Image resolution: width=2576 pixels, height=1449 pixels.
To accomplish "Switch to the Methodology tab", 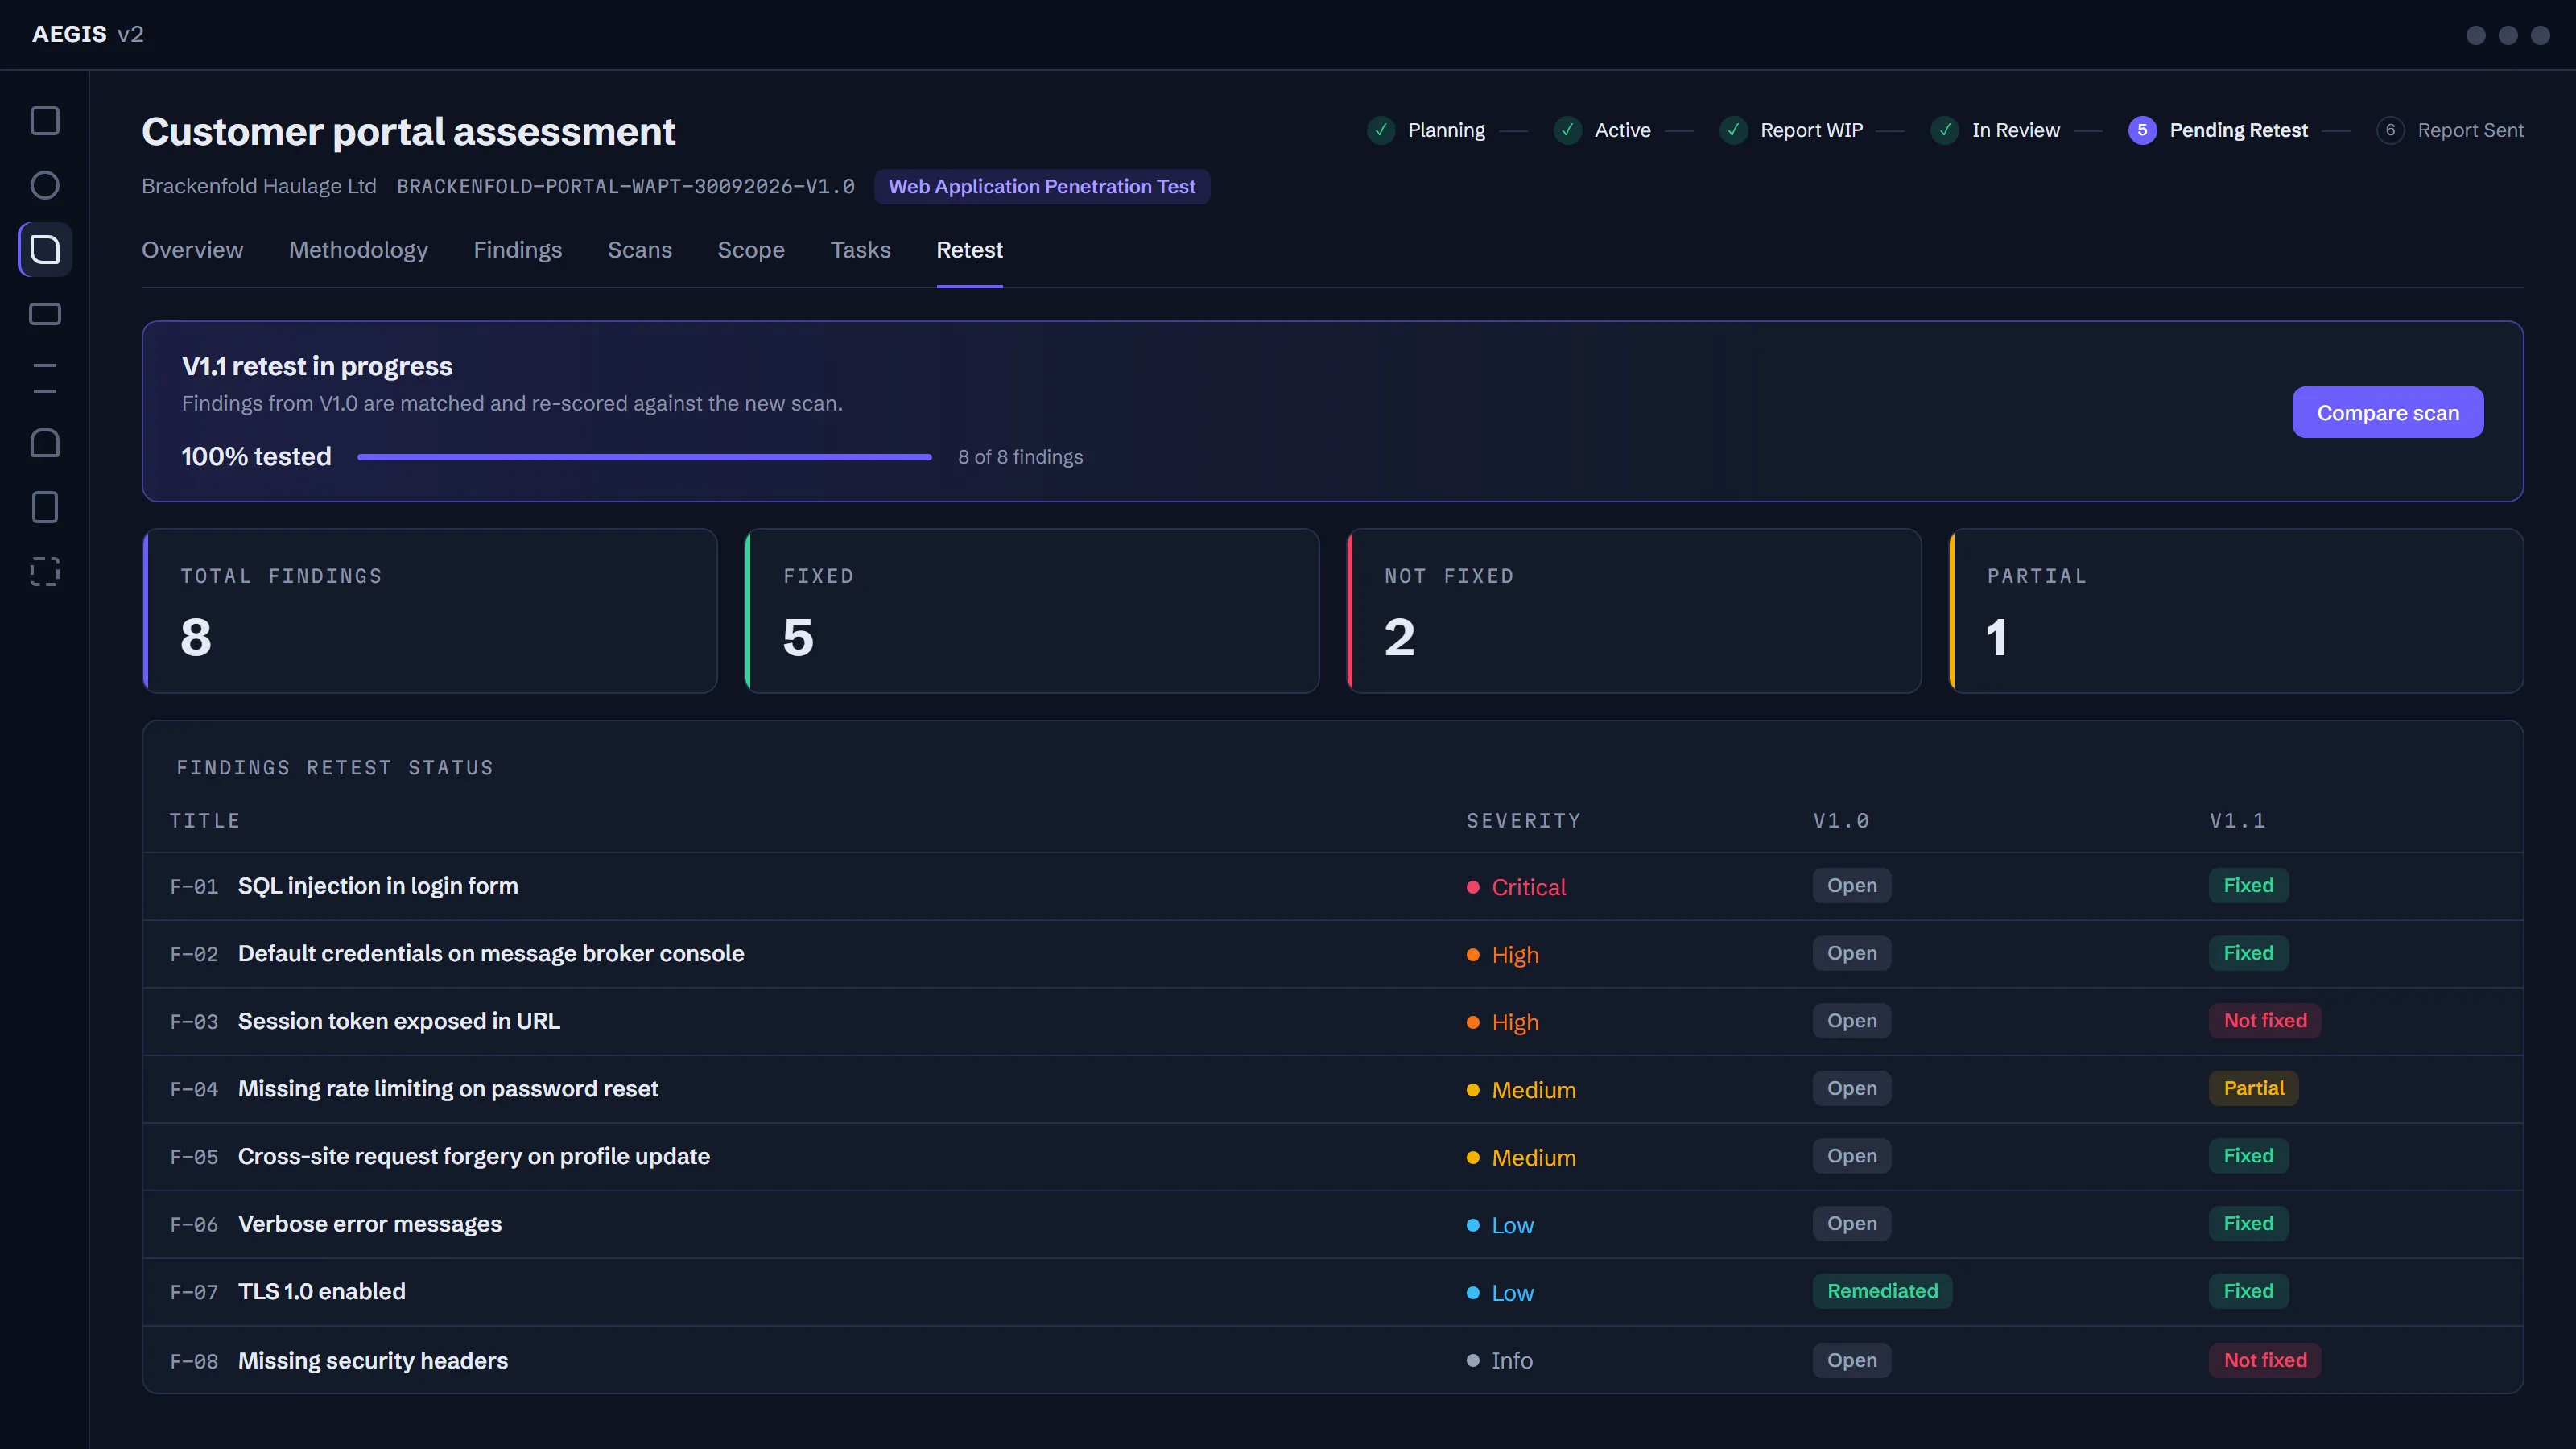I will tap(358, 250).
